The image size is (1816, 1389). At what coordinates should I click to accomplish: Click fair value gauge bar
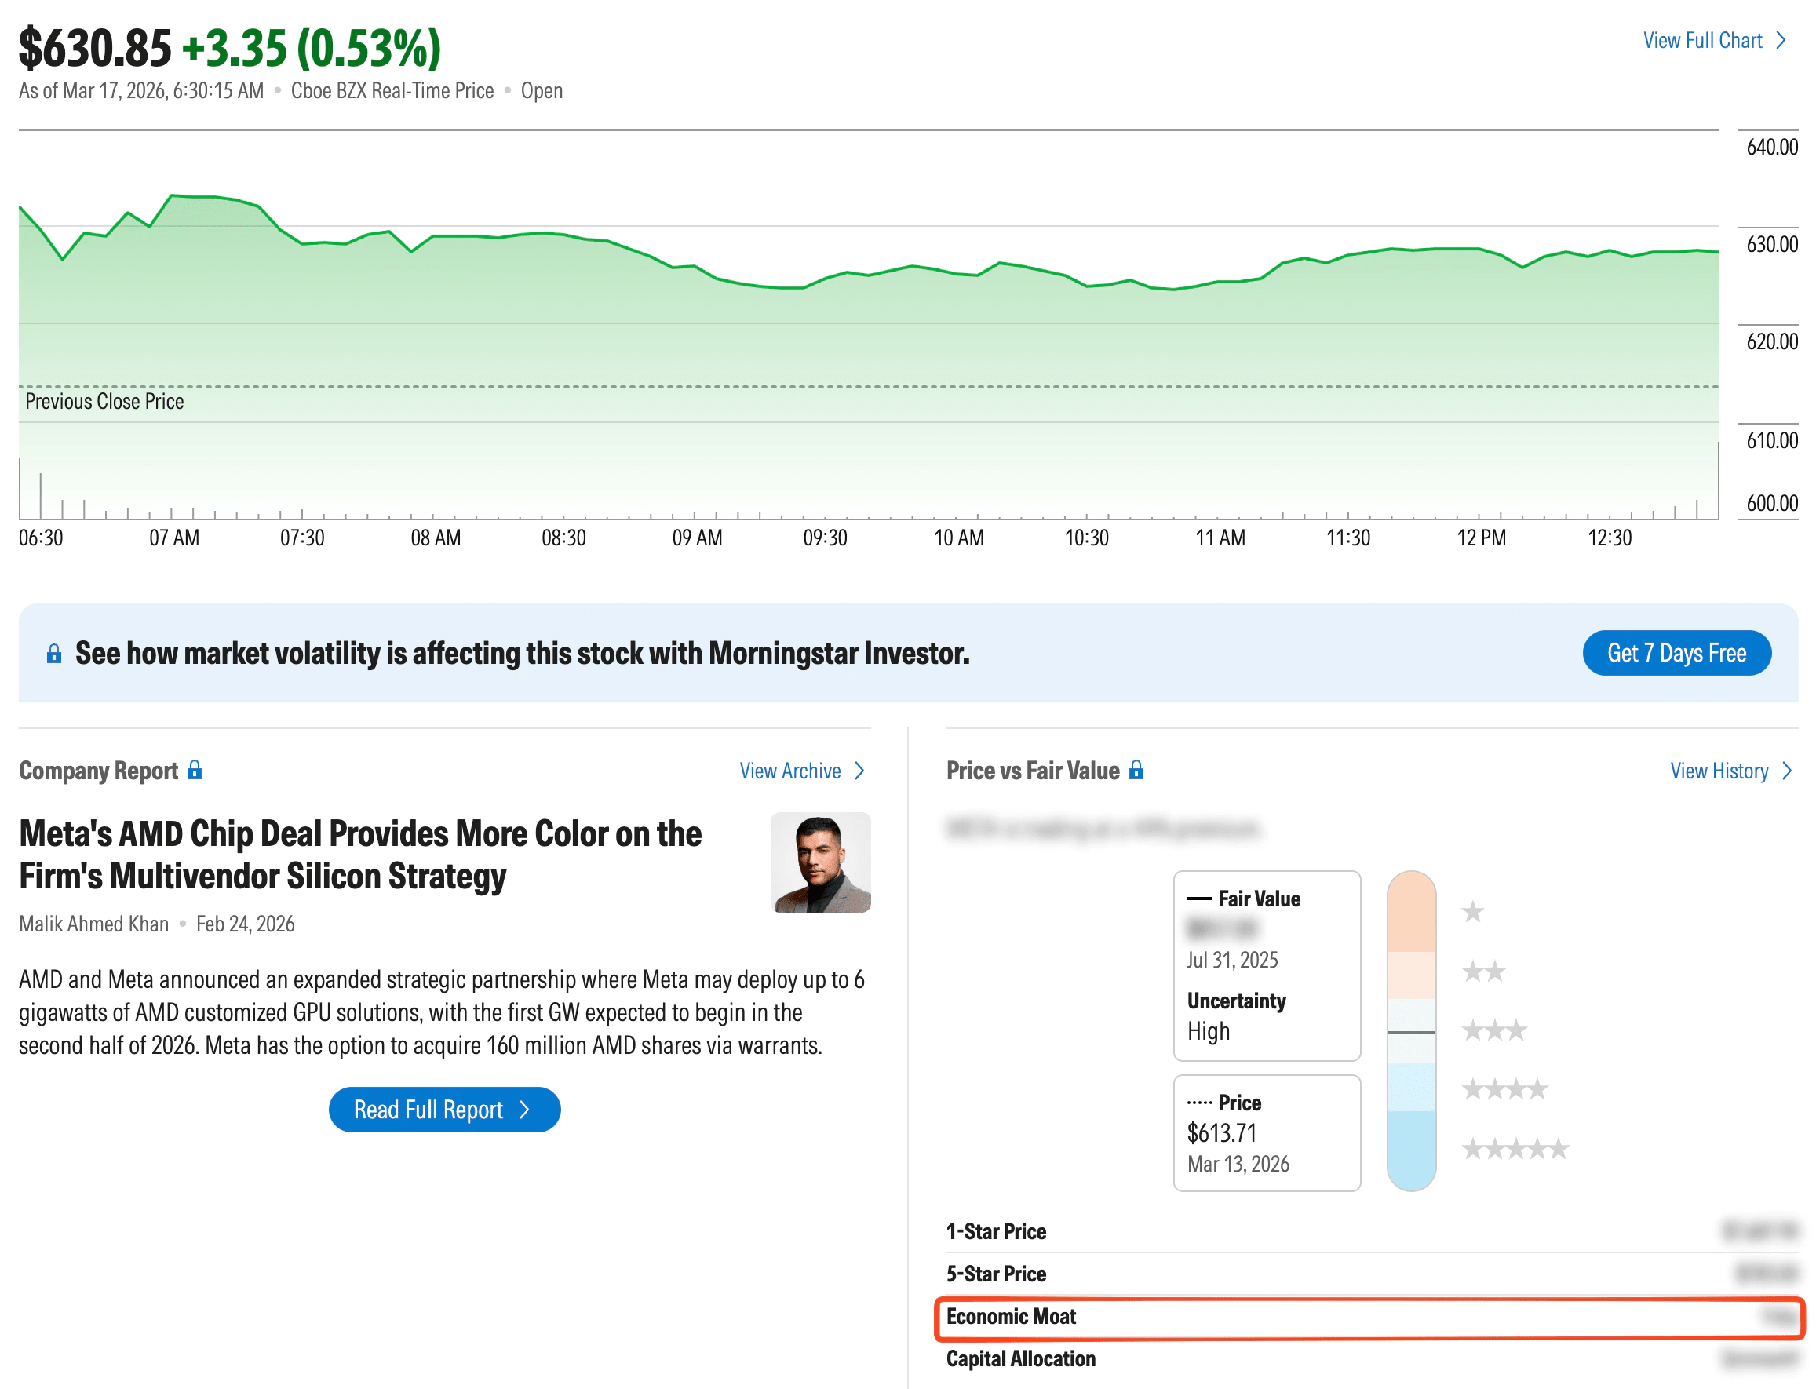click(x=1411, y=1030)
